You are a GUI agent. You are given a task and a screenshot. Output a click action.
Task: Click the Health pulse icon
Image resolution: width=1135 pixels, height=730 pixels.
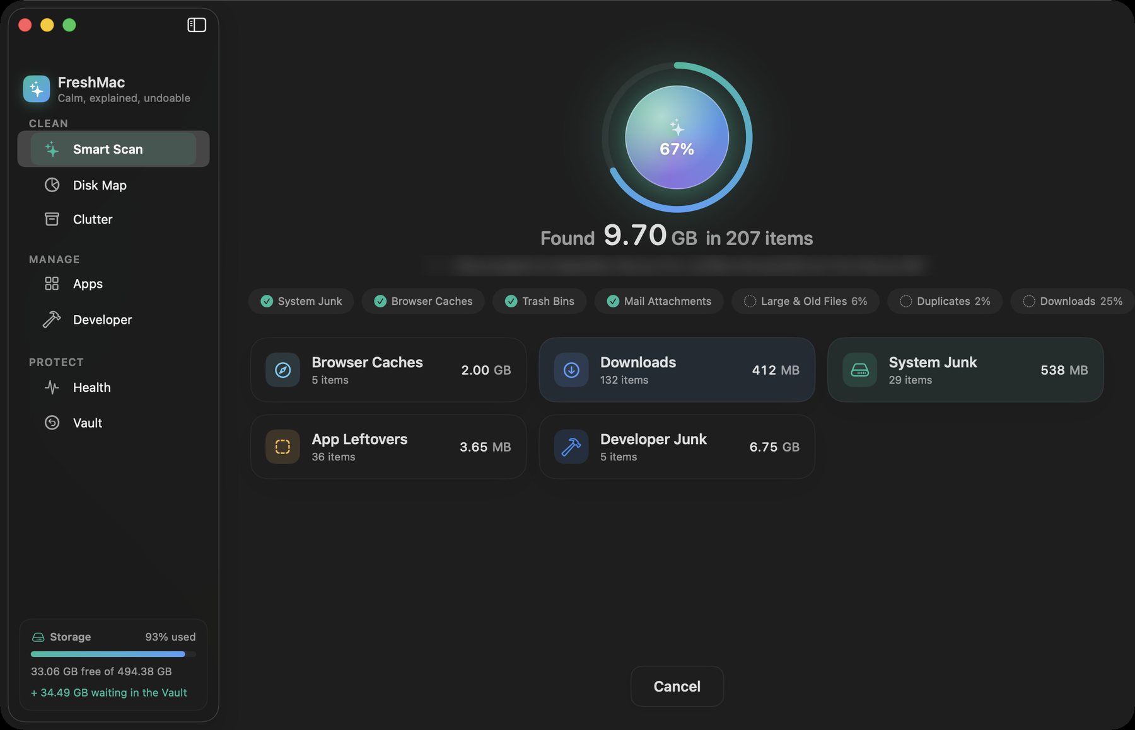point(52,387)
